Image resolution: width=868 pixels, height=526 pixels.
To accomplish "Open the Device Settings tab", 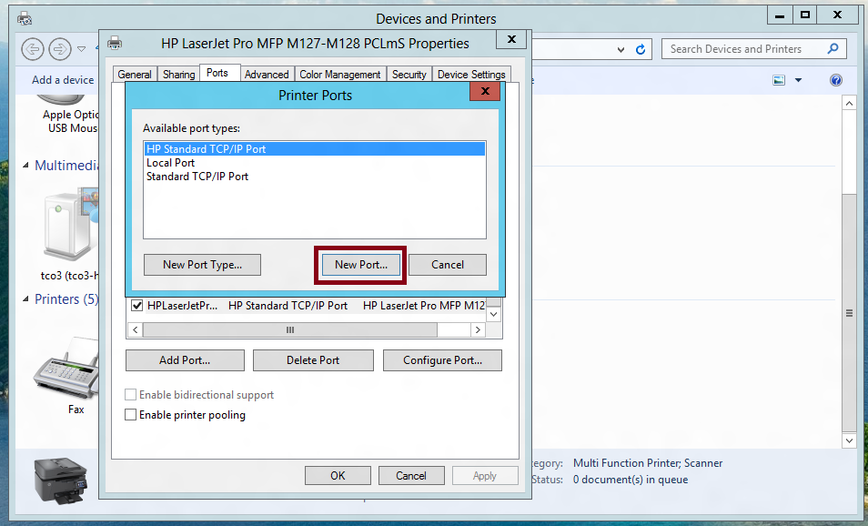I will coord(471,75).
